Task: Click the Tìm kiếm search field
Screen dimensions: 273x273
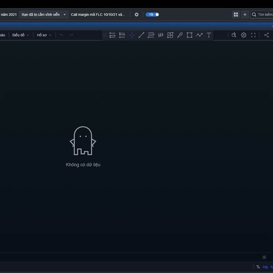Action: click(x=264, y=15)
